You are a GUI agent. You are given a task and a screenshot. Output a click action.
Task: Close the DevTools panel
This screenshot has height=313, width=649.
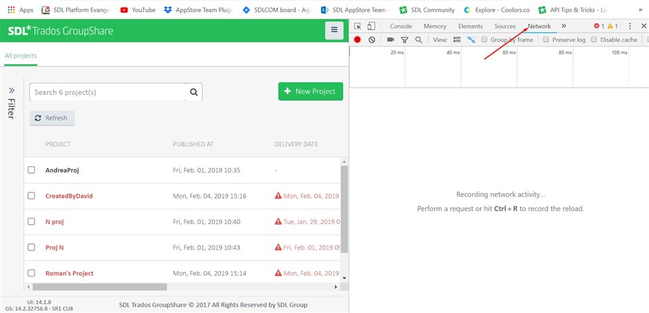click(643, 26)
